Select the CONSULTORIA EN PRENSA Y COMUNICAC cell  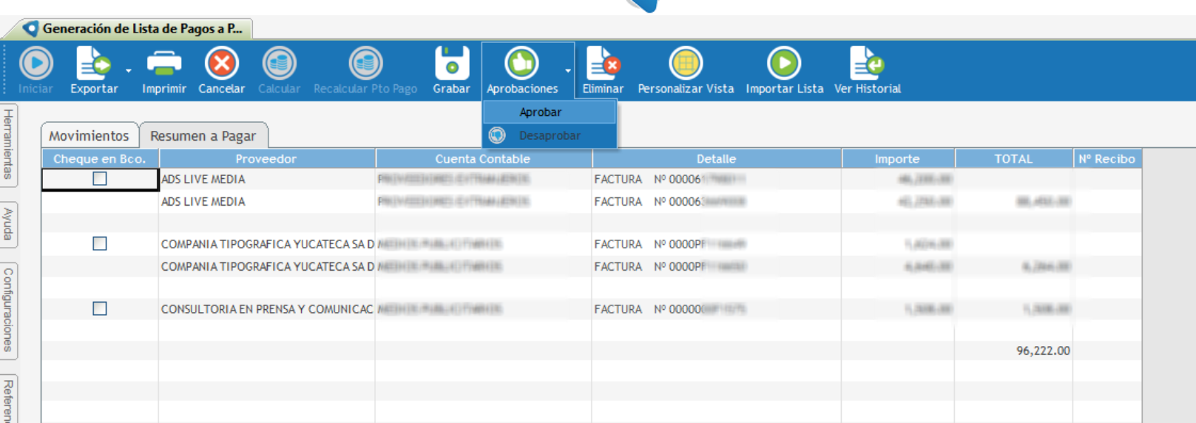(x=266, y=310)
